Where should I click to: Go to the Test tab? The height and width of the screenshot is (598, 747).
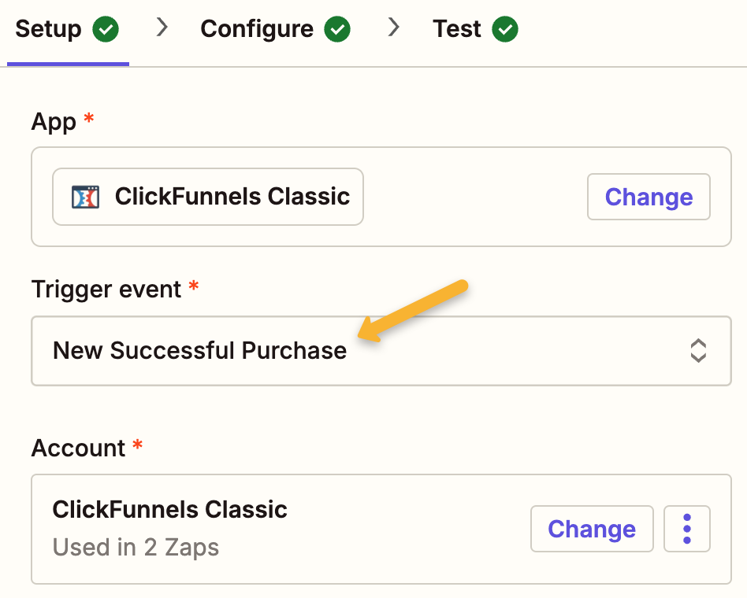click(x=457, y=30)
